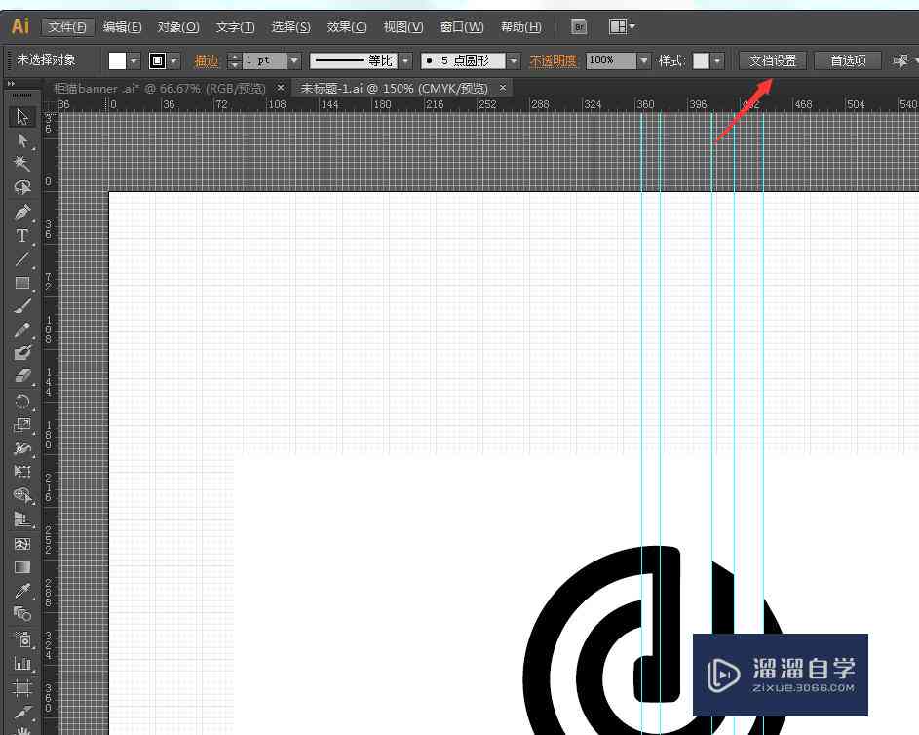Image resolution: width=919 pixels, height=735 pixels.
Task: Open the stroke weight 1 pt dropdown
Action: coord(295,60)
